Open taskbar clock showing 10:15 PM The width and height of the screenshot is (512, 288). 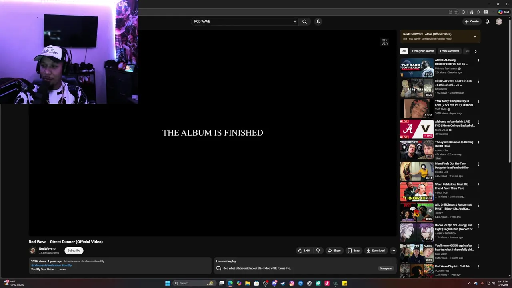pos(503,283)
